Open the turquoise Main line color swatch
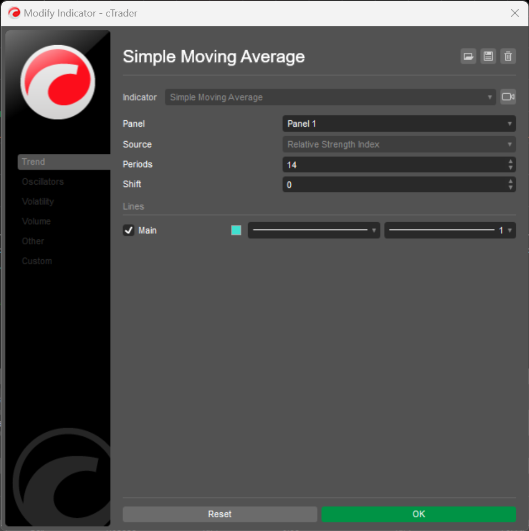This screenshot has height=531, width=529. pos(236,230)
